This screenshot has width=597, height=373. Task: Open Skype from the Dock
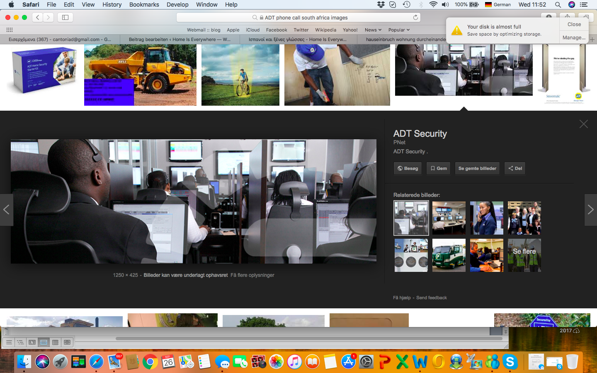pos(510,362)
